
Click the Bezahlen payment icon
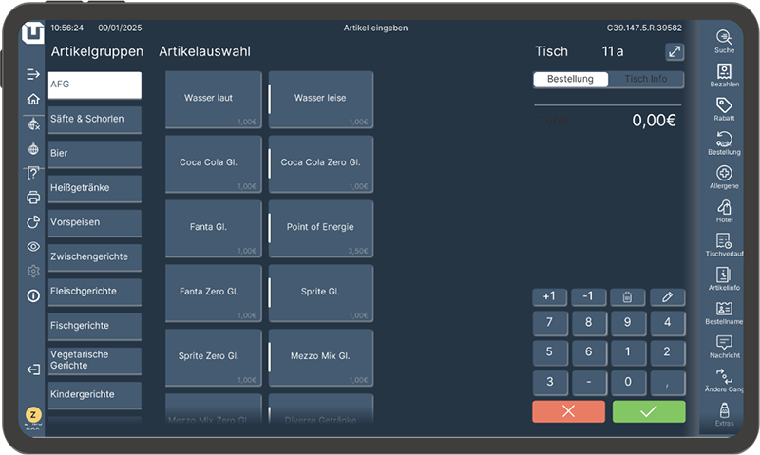(724, 74)
